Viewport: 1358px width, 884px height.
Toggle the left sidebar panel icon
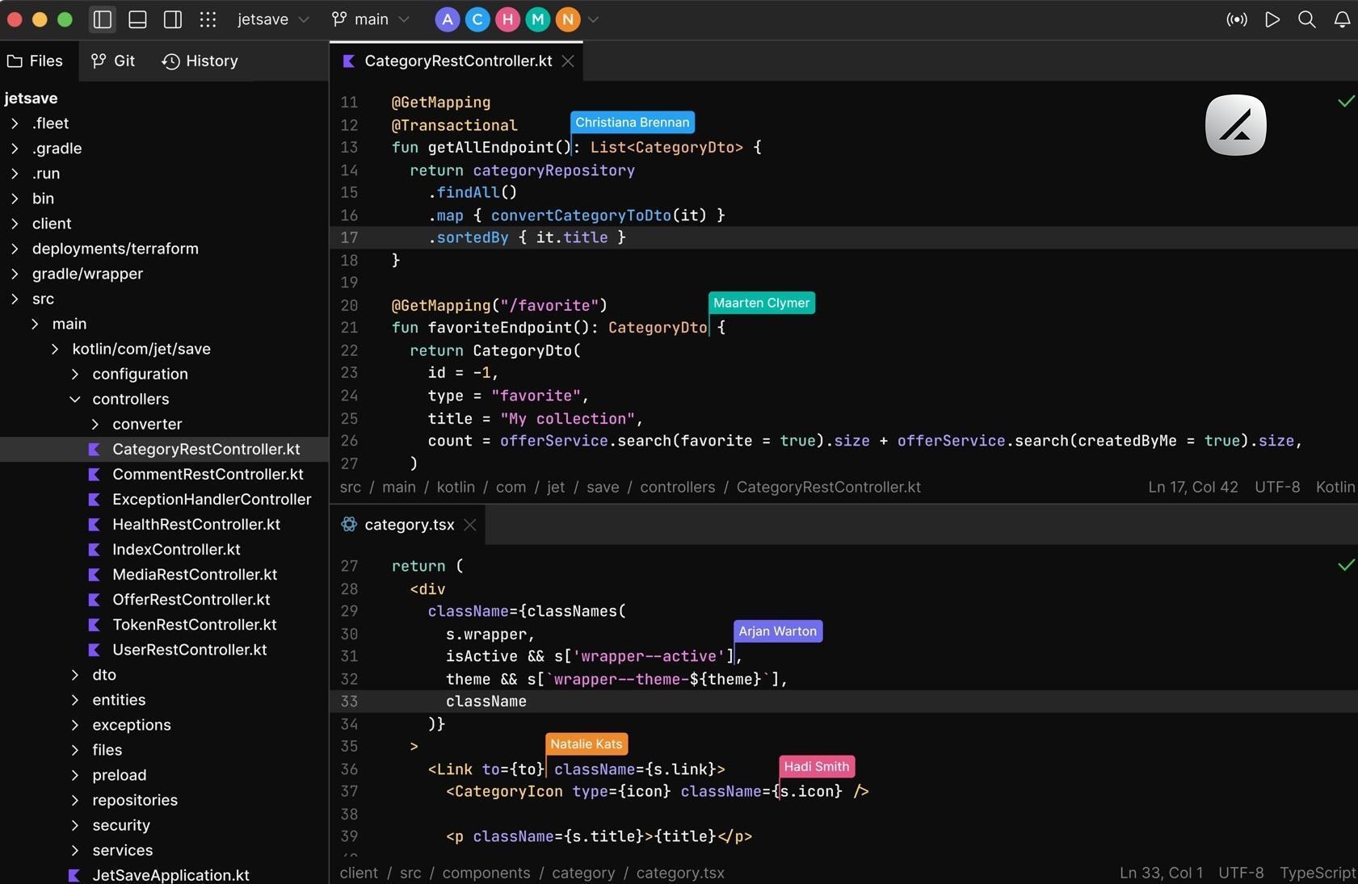[x=103, y=19]
